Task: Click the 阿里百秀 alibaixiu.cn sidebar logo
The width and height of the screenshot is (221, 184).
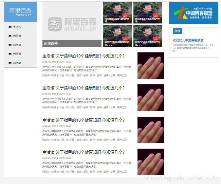Action: [20, 12]
